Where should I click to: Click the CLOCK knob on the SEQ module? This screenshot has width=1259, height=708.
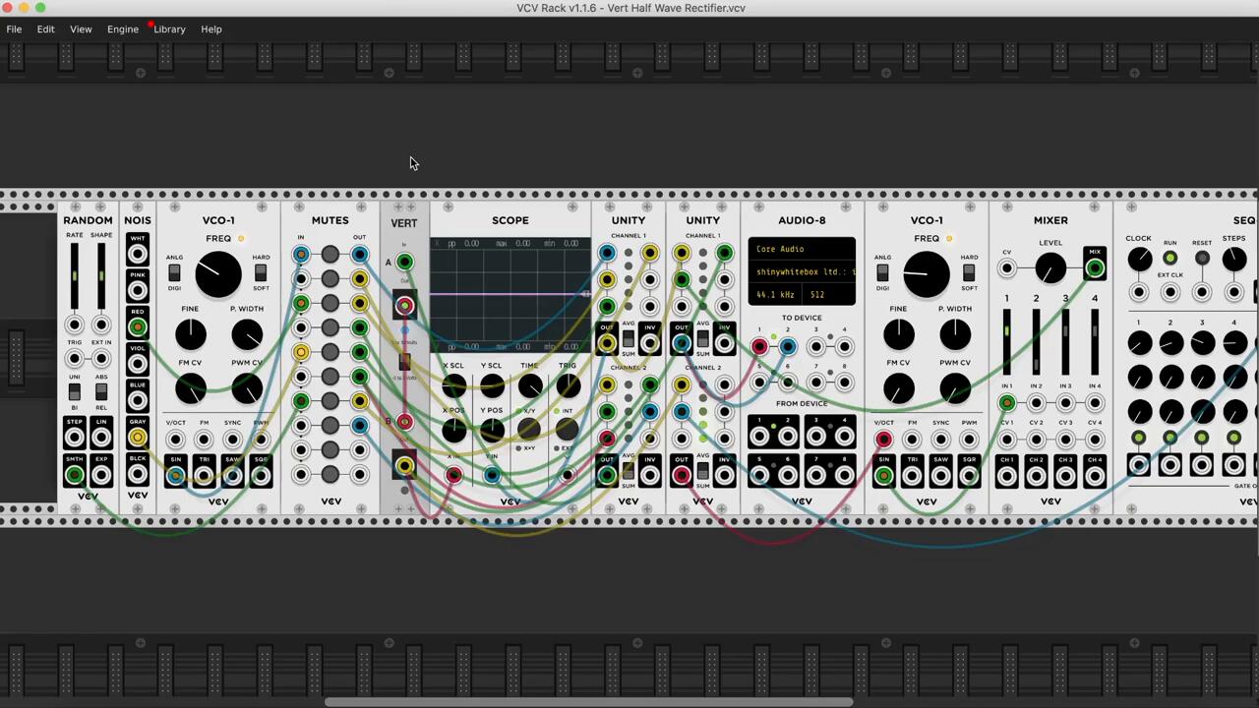click(x=1139, y=260)
